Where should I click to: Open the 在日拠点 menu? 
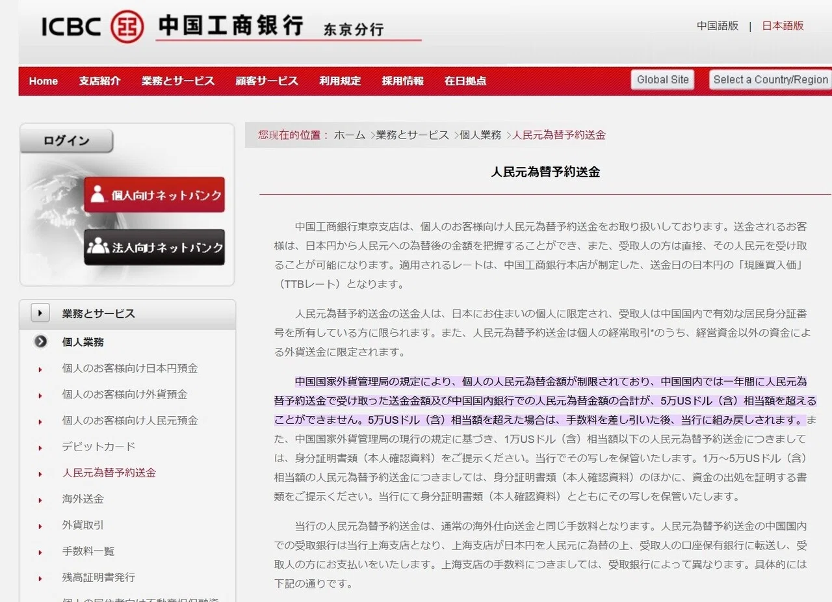(465, 81)
